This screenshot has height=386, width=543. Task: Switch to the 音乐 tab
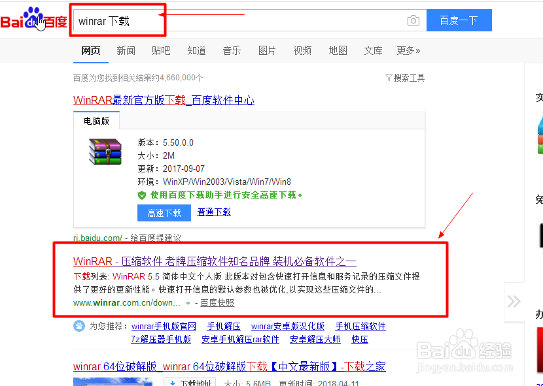(x=232, y=51)
